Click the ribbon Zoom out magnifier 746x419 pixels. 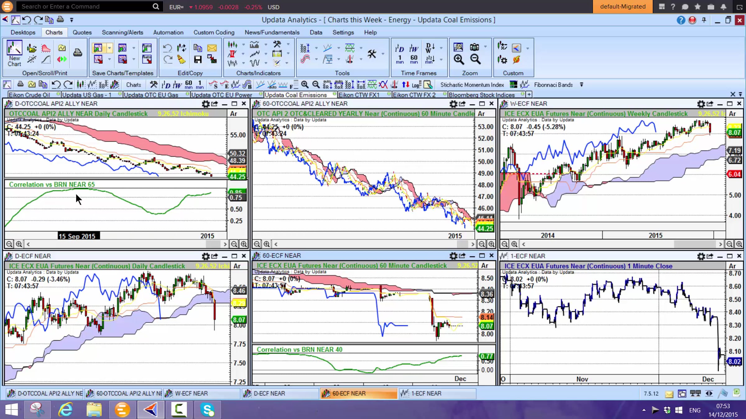475,59
